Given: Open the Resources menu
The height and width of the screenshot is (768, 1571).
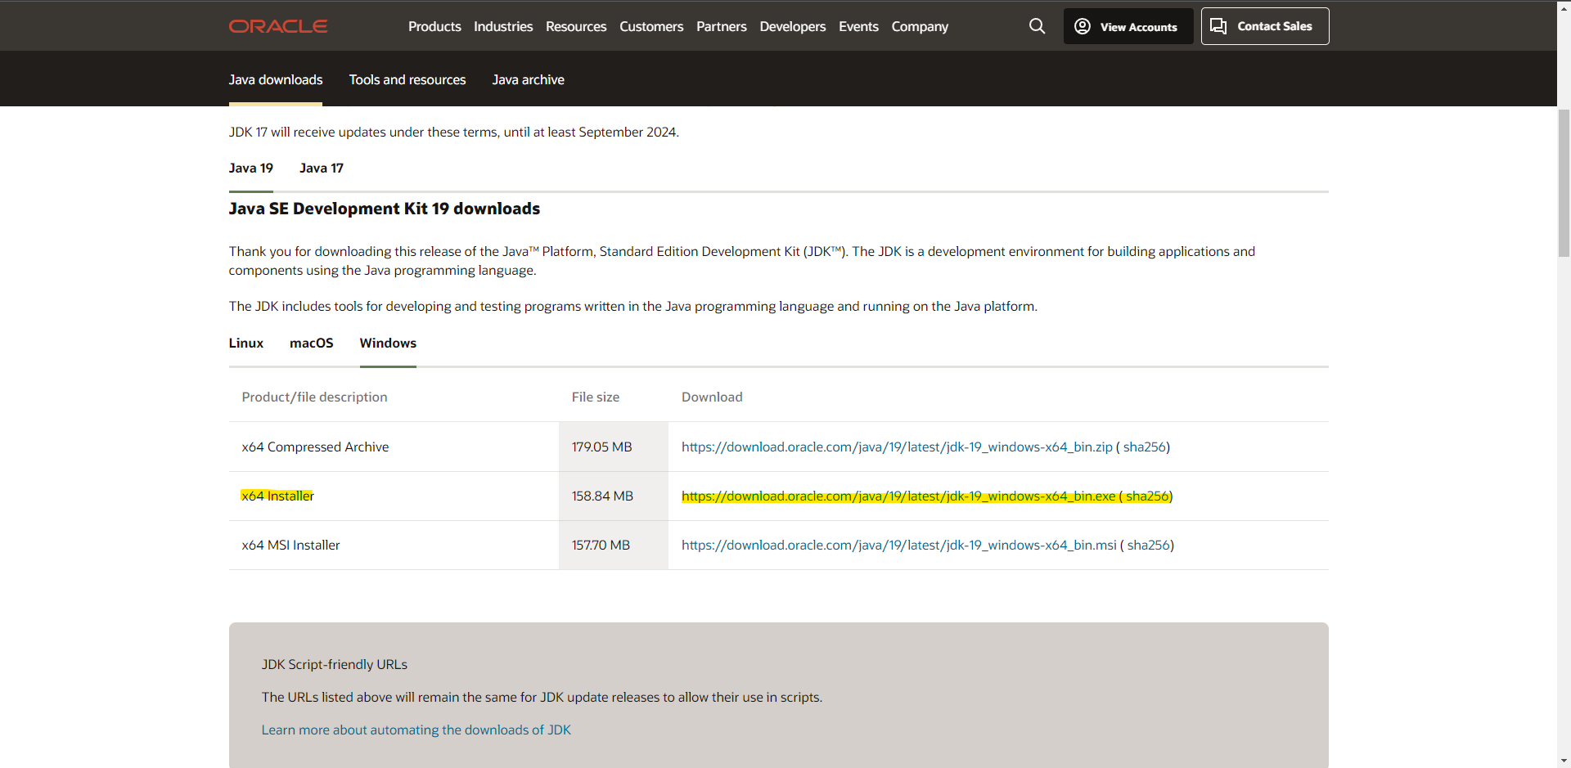Looking at the screenshot, I should point(576,26).
